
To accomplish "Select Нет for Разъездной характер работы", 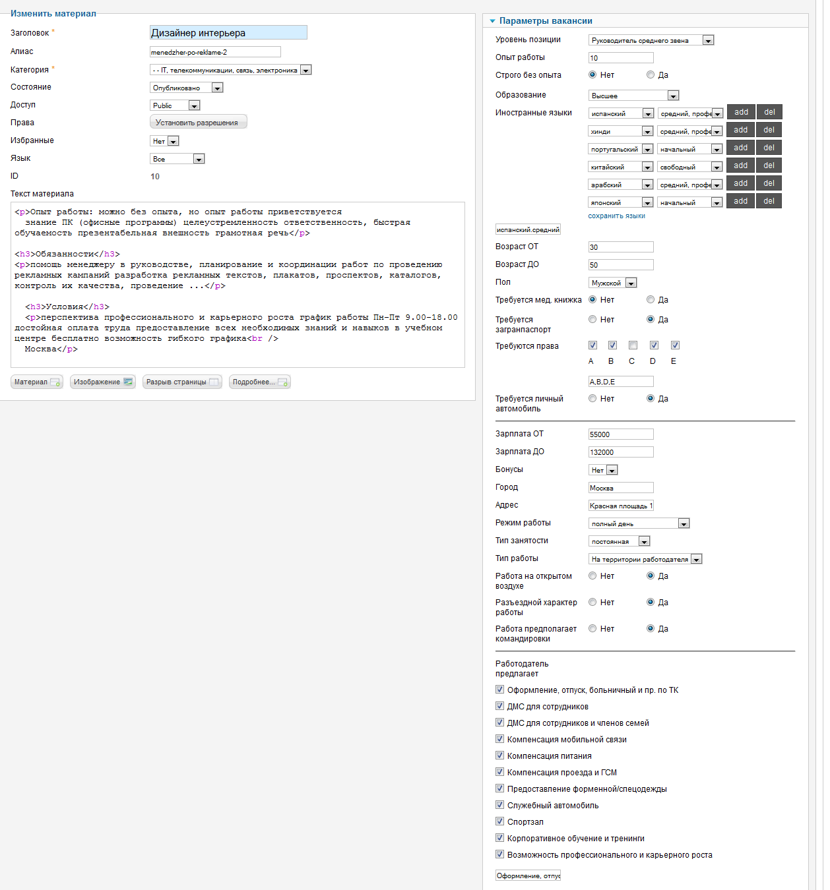I will click(592, 603).
